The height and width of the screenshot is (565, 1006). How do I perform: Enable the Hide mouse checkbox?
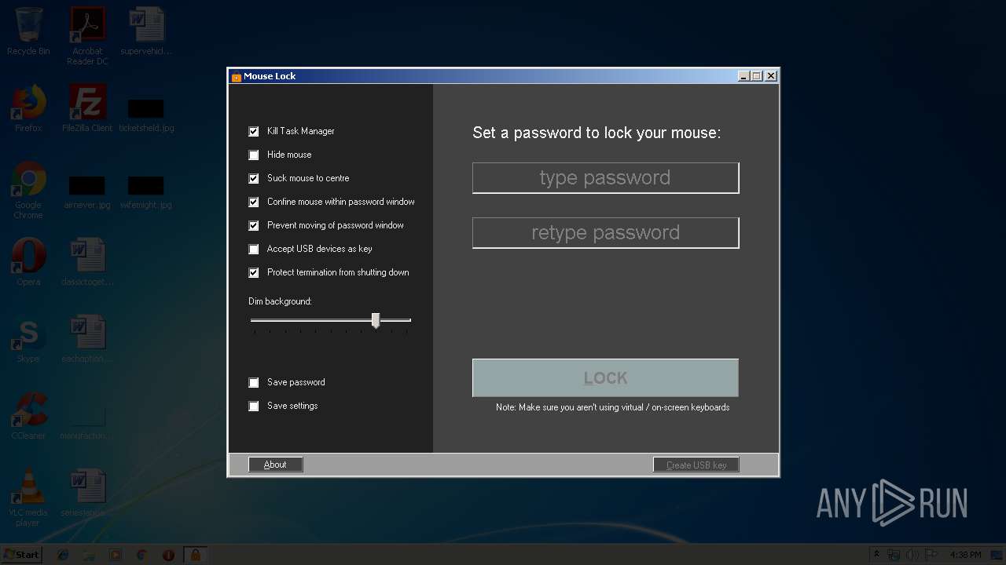(253, 155)
